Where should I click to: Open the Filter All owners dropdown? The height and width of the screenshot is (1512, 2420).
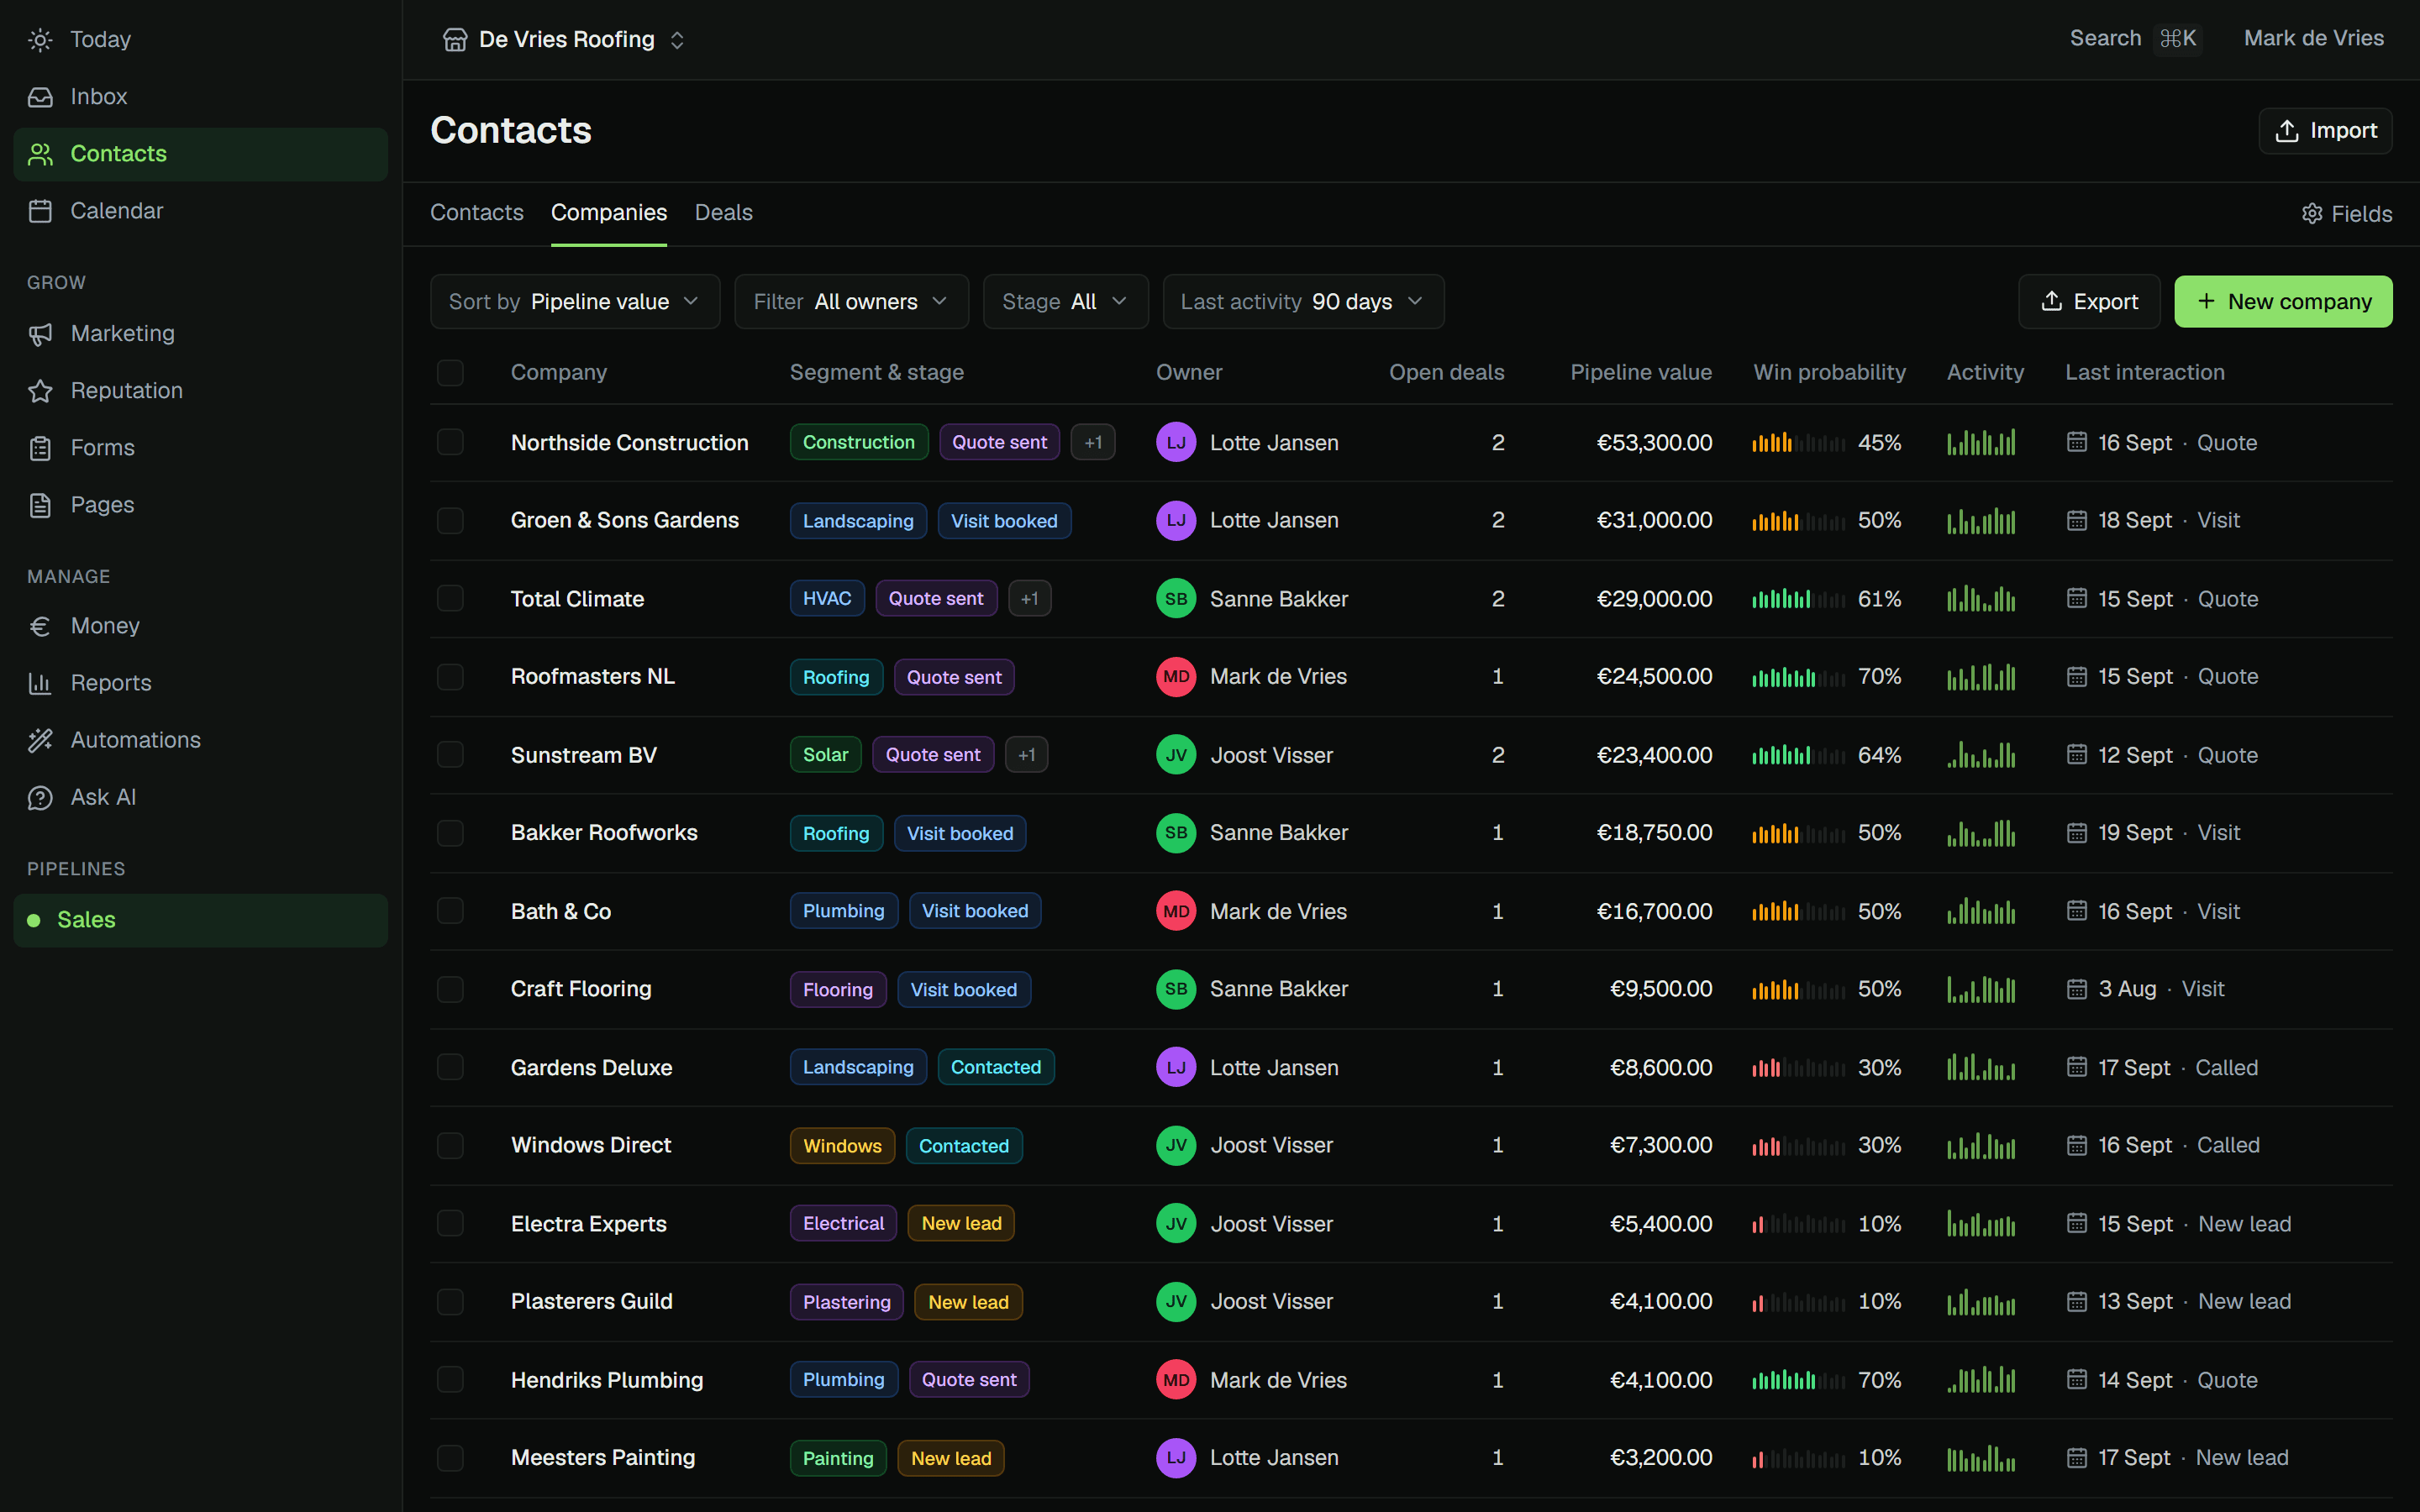click(851, 302)
